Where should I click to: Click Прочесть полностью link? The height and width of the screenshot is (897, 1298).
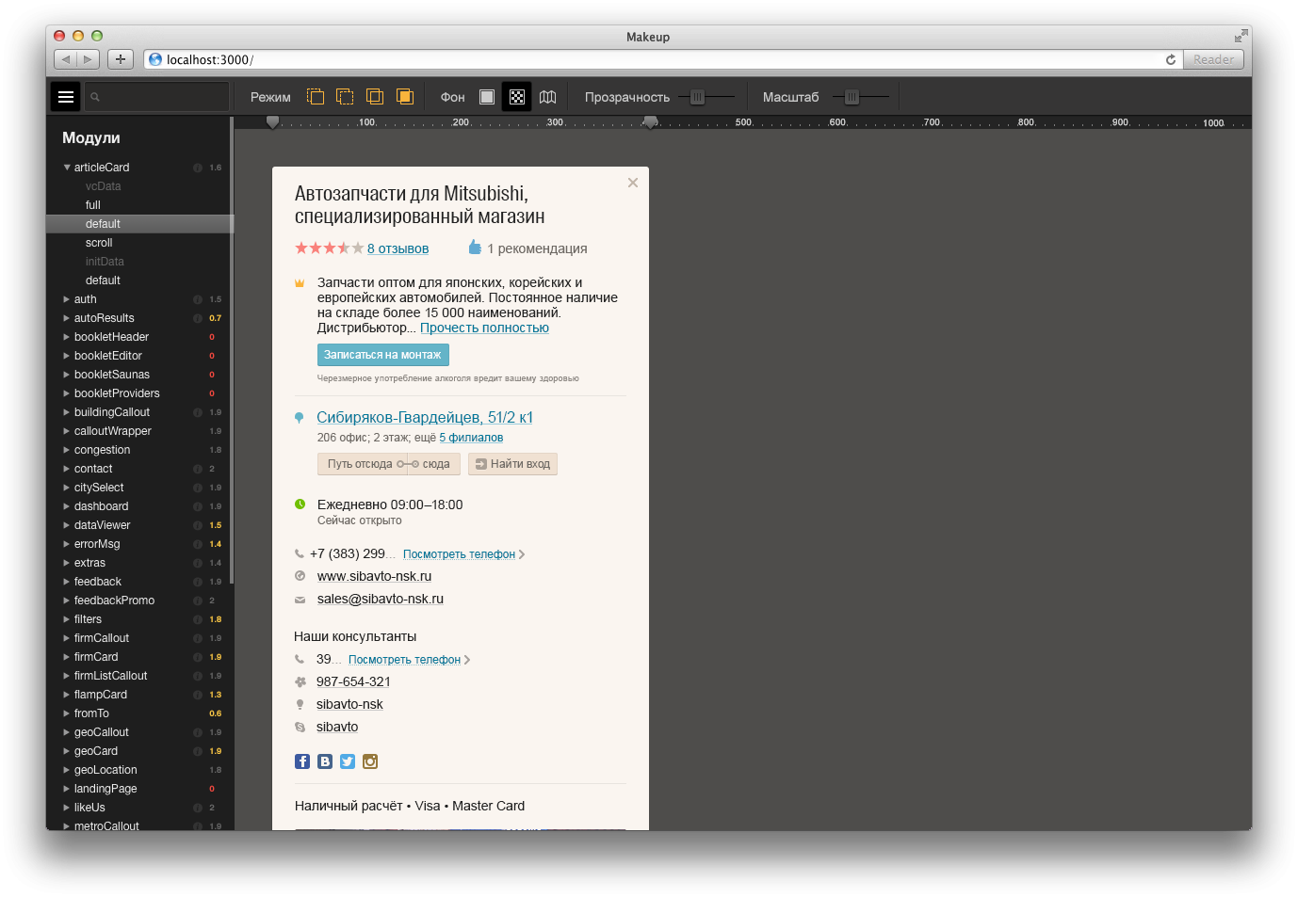pyautogui.click(x=484, y=328)
